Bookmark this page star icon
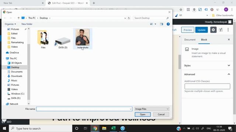Screen dimensions: 236x132 click(x=181, y=10)
